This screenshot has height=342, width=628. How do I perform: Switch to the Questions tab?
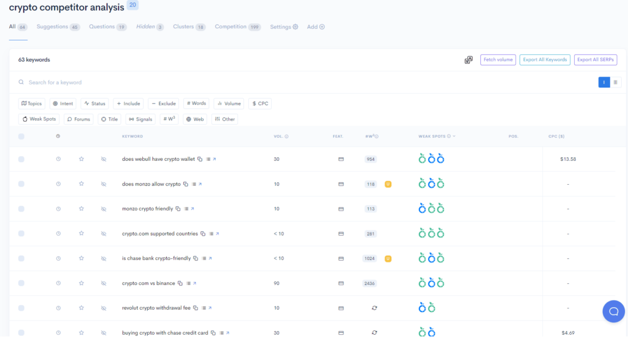point(108,27)
